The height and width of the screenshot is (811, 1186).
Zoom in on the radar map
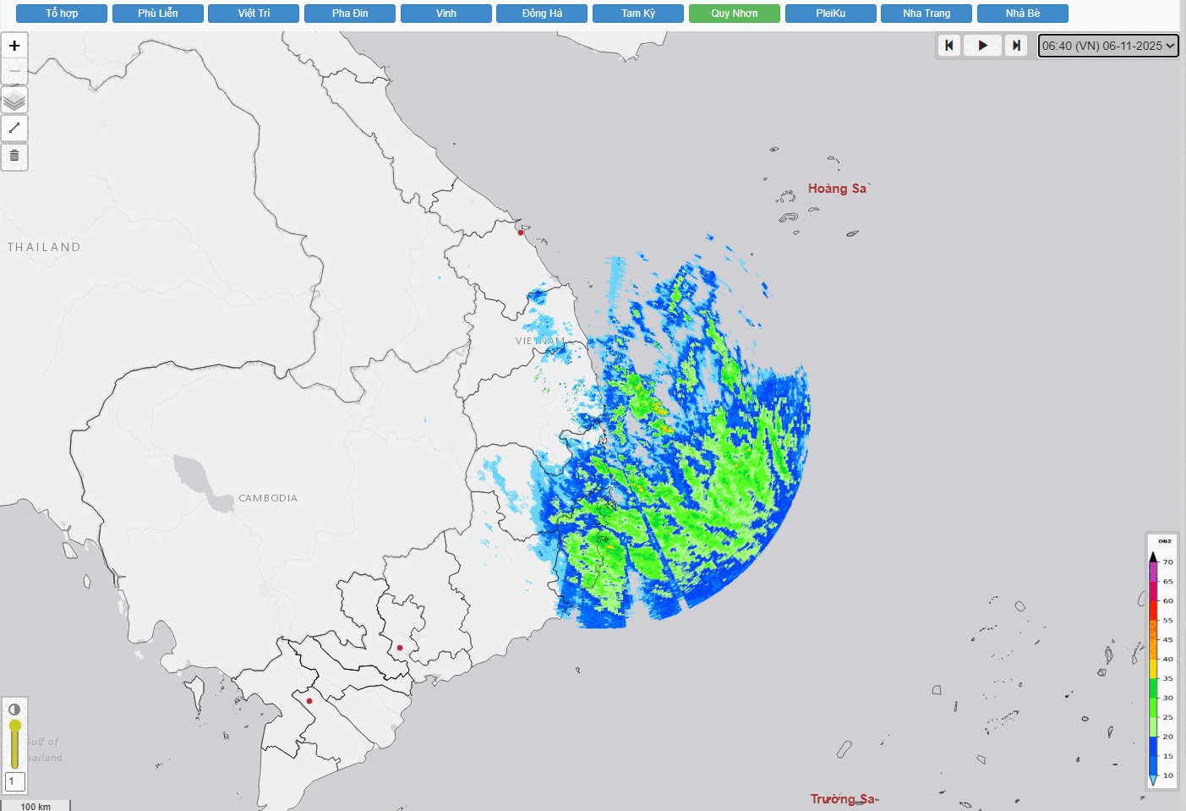click(14, 46)
